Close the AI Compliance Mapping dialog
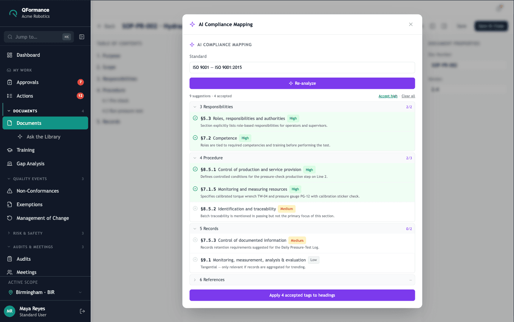This screenshot has height=322, width=514. pyautogui.click(x=411, y=24)
